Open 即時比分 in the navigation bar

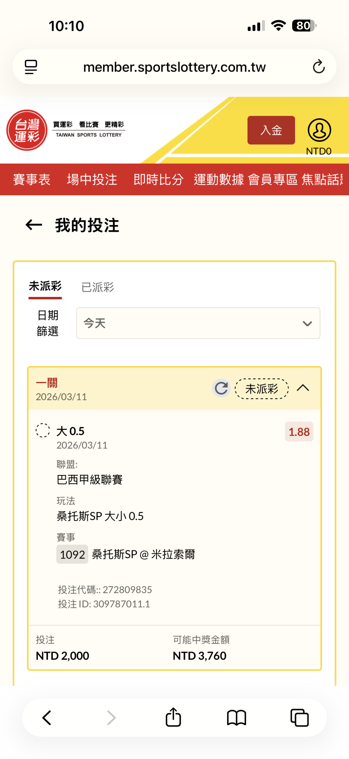point(158,179)
